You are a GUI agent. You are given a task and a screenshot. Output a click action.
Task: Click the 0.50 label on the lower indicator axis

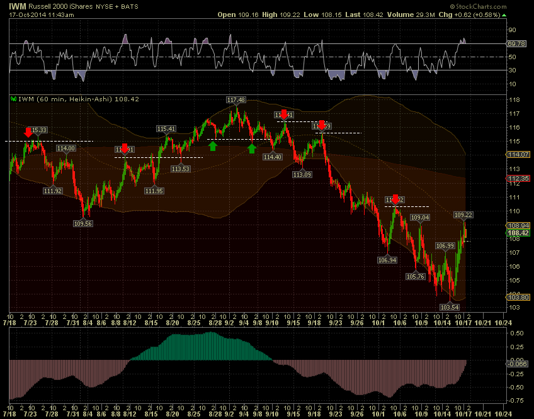click(517, 333)
